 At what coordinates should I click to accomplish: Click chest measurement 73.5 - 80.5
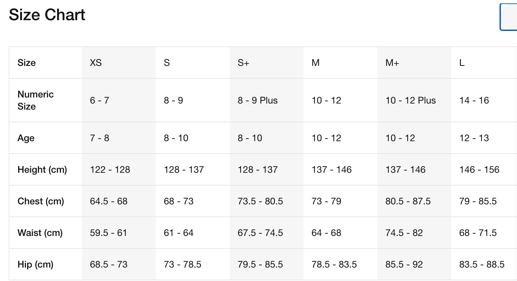[x=260, y=201]
